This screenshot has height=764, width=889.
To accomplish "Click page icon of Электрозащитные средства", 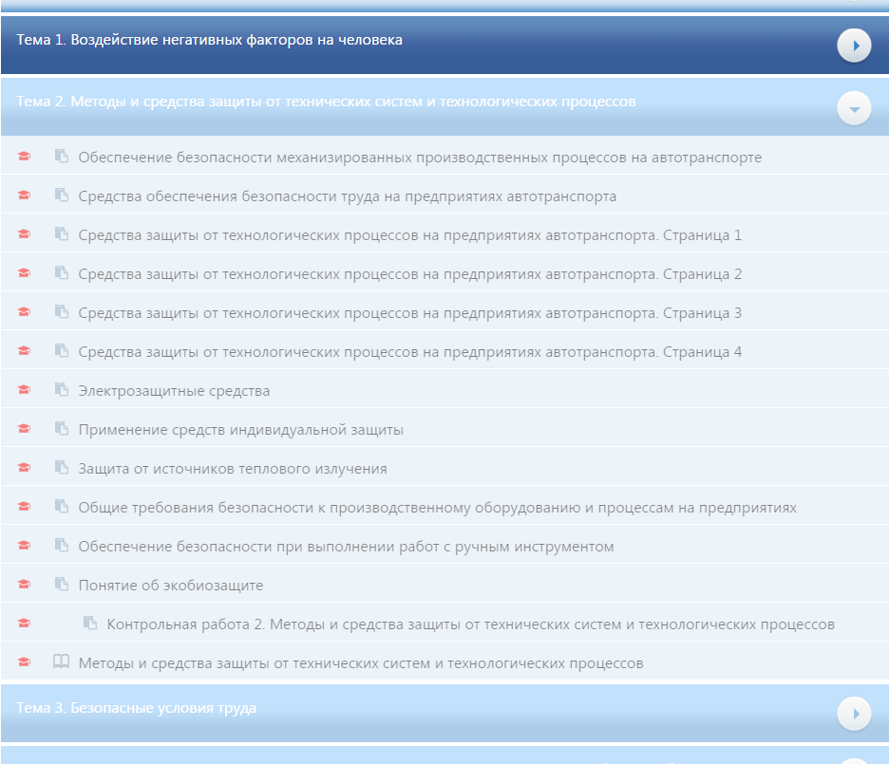I will tap(61, 389).
